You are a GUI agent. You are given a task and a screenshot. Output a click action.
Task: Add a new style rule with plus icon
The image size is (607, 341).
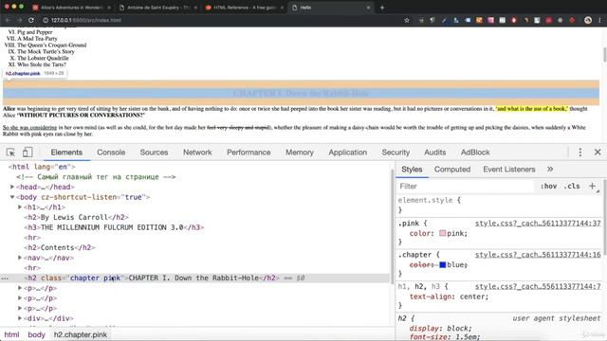click(592, 186)
